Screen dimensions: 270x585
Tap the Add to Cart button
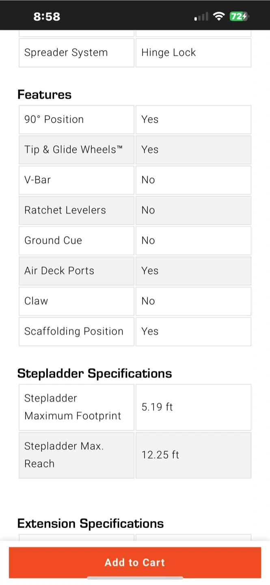coord(135,562)
